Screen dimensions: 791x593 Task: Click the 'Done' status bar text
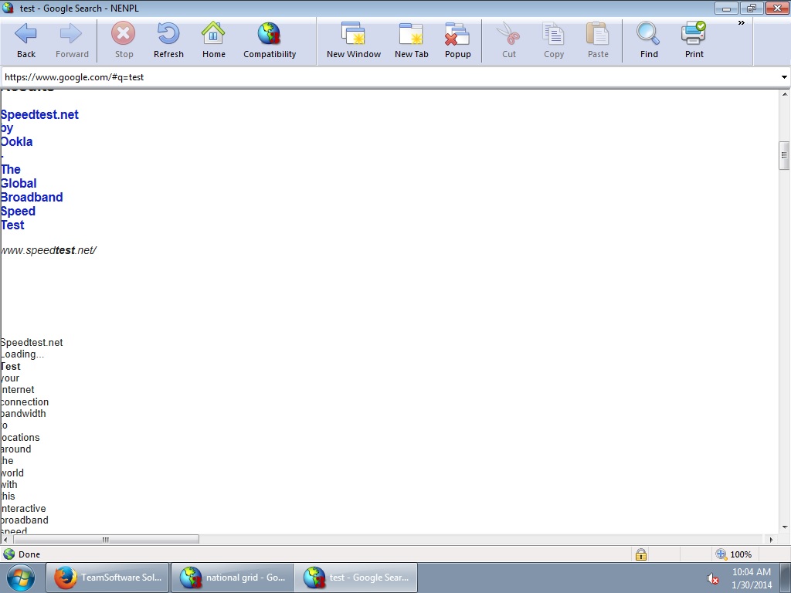coord(29,554)
